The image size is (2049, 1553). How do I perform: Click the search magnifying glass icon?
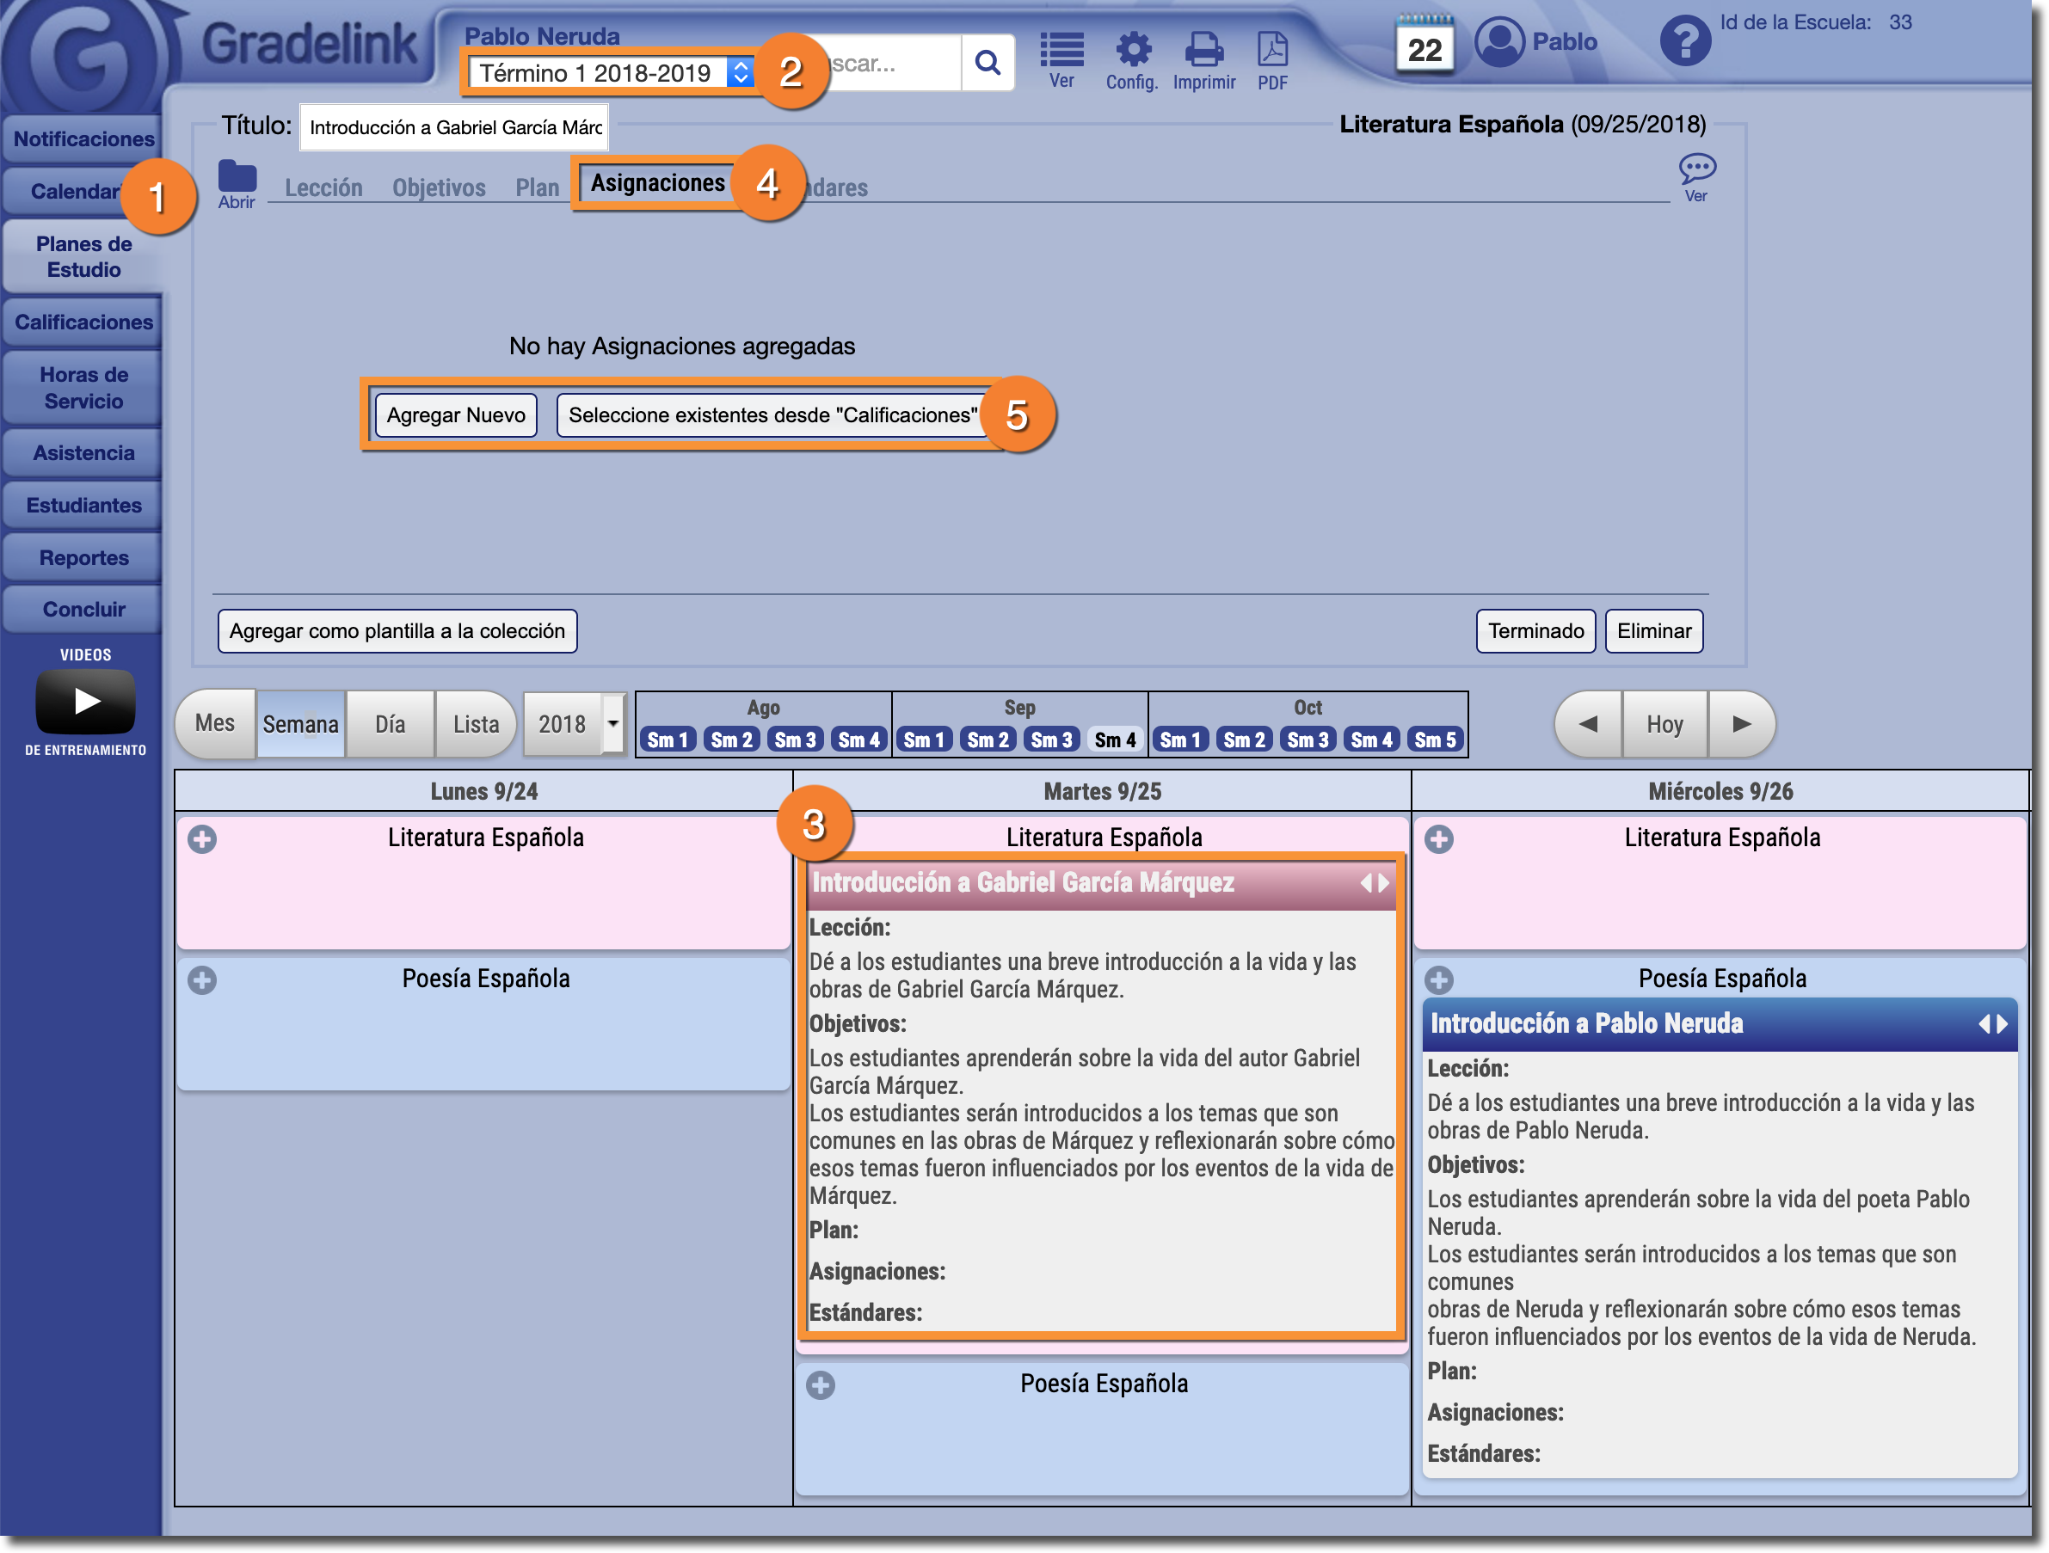(x=988, y=63)
